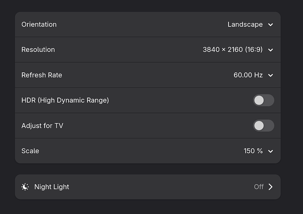This screenshot has width=303, height=214.
Task: Enable the Adjust for TV switch
Action: click(263, 125)
